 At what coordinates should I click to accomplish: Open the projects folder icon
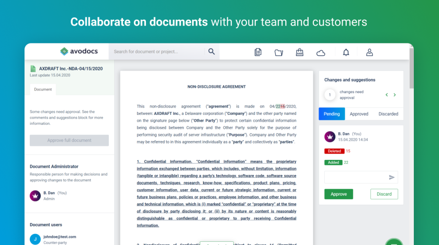click(278, 53)
